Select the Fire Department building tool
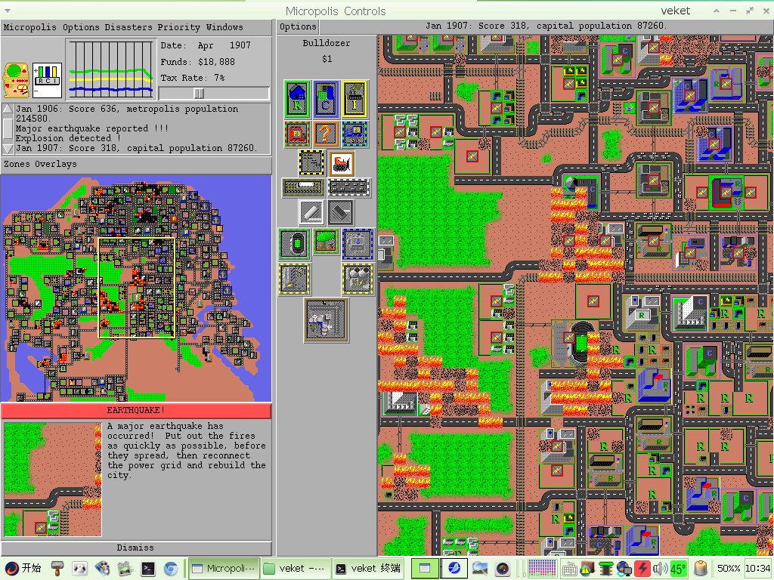This screenshot has width=774, height=580. 297,134
